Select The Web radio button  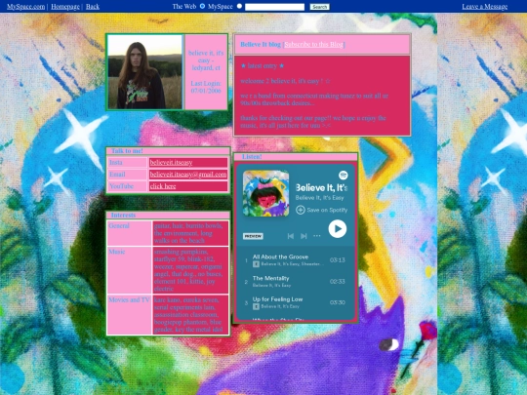pos(202,6)
